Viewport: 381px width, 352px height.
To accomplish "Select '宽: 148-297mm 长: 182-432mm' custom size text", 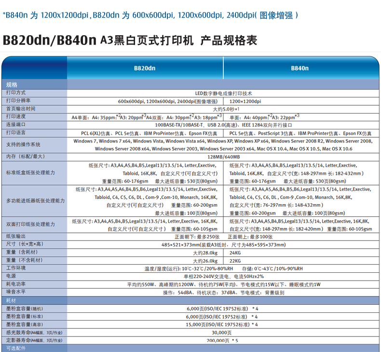I will pos(326,173).
